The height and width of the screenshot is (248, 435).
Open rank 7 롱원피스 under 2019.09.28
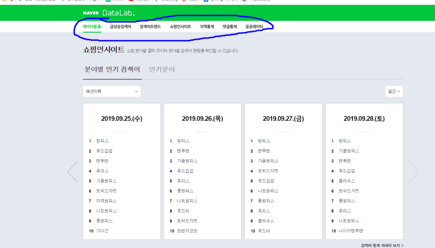[x=347, y=201]
